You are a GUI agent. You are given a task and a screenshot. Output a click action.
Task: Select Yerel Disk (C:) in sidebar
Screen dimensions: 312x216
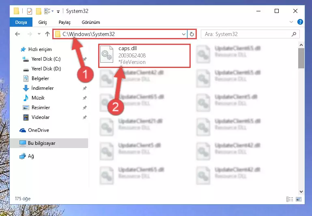(x=46, y=59)
